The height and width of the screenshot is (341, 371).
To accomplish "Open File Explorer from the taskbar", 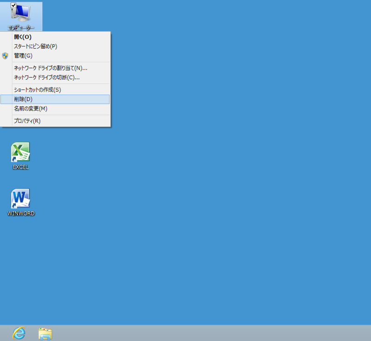I will [44, 333].
